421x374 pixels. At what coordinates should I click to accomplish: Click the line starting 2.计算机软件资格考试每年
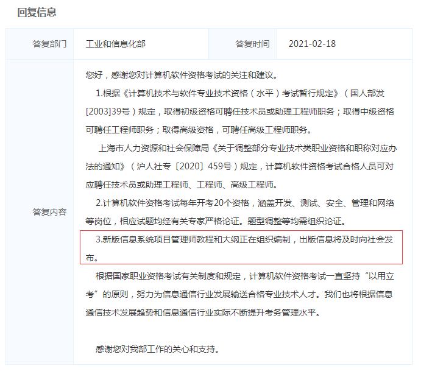pos(245,203)
